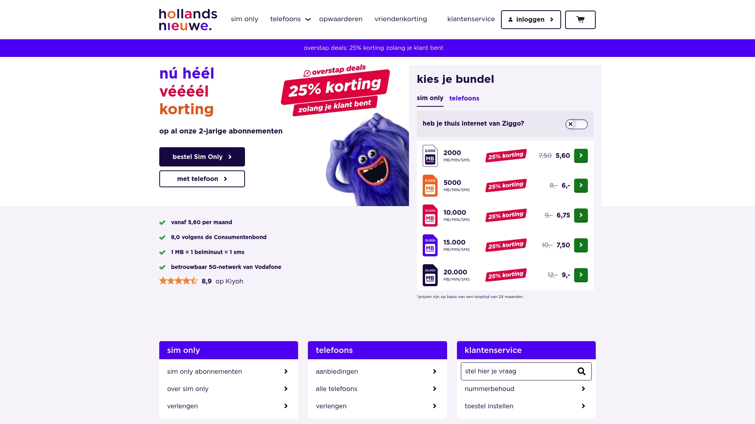Click the 10.000 bundle green arrow

tap(581, 215)
